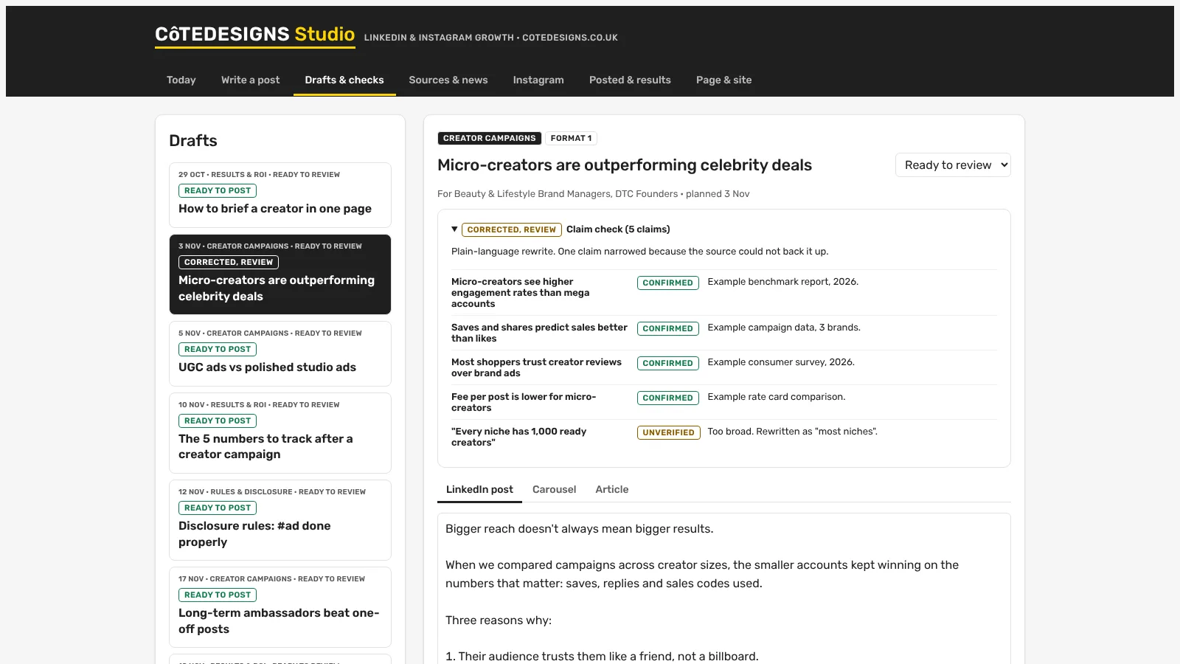The width and height of the screenshot is (1180, 664).
Task: Collapse the Claim check disclosure triangle
Action: [x=454, y=229]
